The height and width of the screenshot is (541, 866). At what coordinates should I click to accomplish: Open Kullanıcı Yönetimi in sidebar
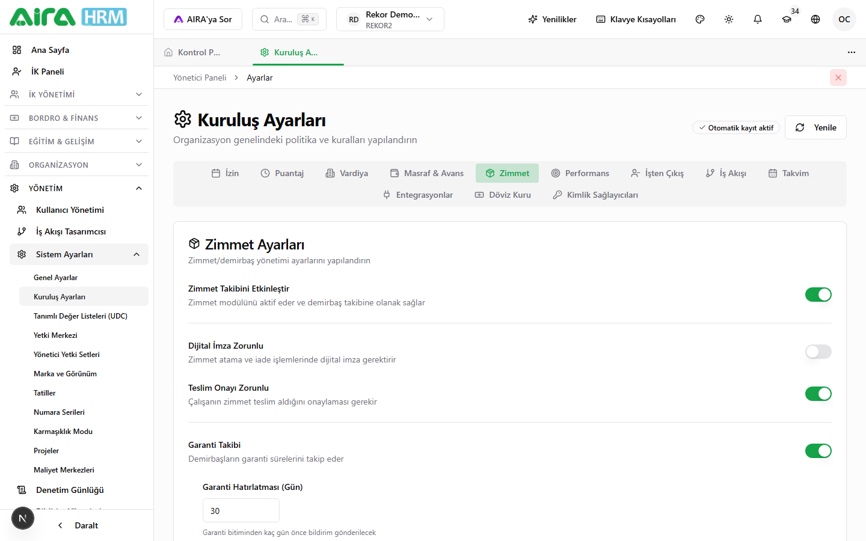click(x=79, y=210)
